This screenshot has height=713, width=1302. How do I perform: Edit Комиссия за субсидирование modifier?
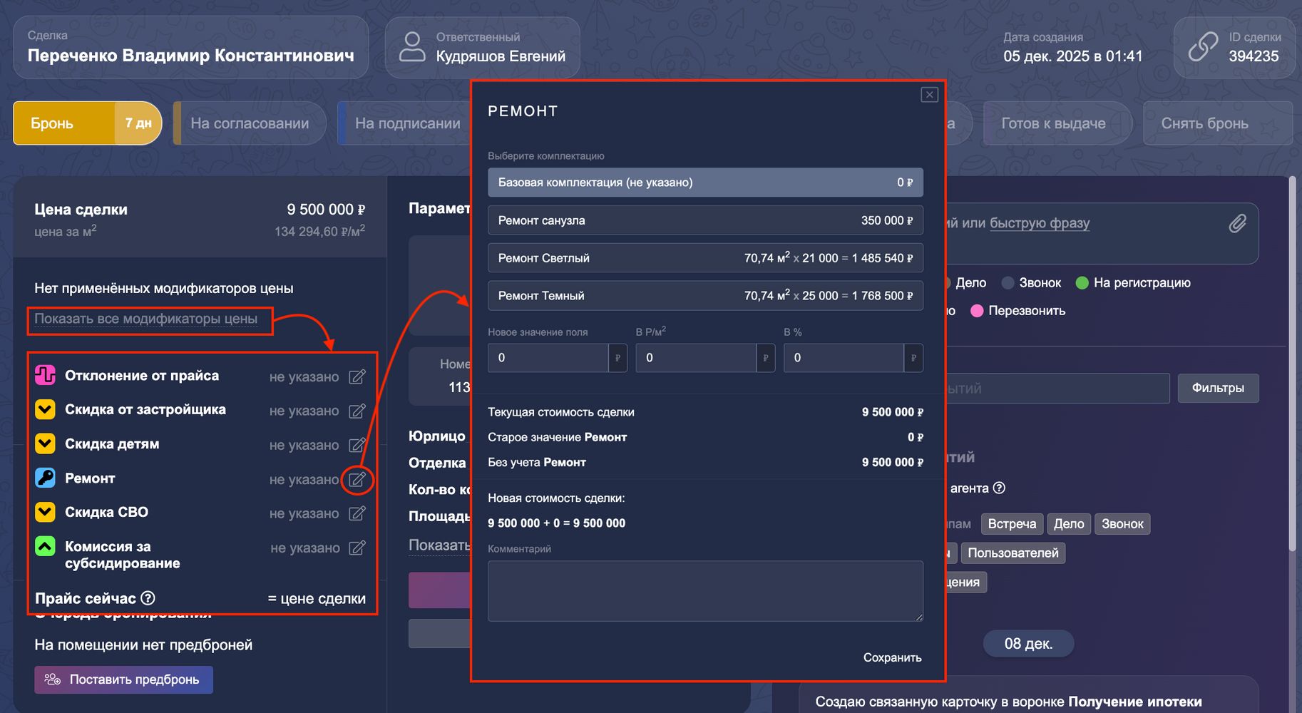[357, 548]
